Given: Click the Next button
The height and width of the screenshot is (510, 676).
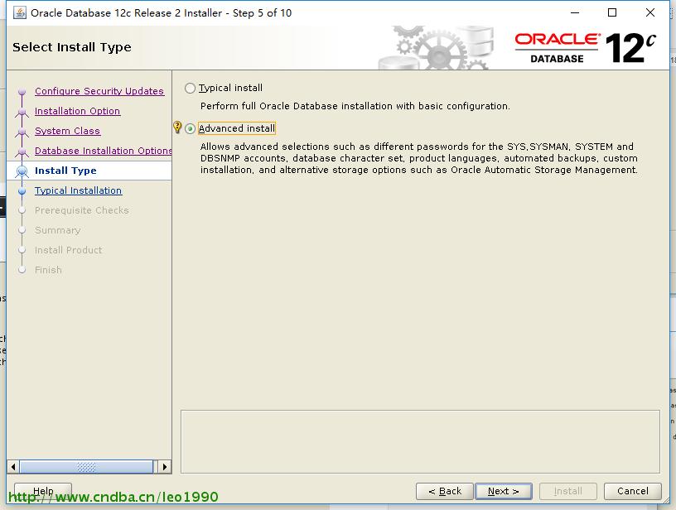Looking at the screenshot, I should point(503,491).
